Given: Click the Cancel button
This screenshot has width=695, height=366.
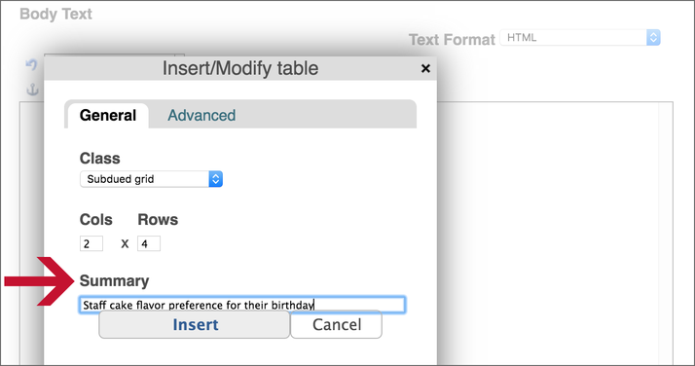Looking at the screenshot, I should pos(337,325).
